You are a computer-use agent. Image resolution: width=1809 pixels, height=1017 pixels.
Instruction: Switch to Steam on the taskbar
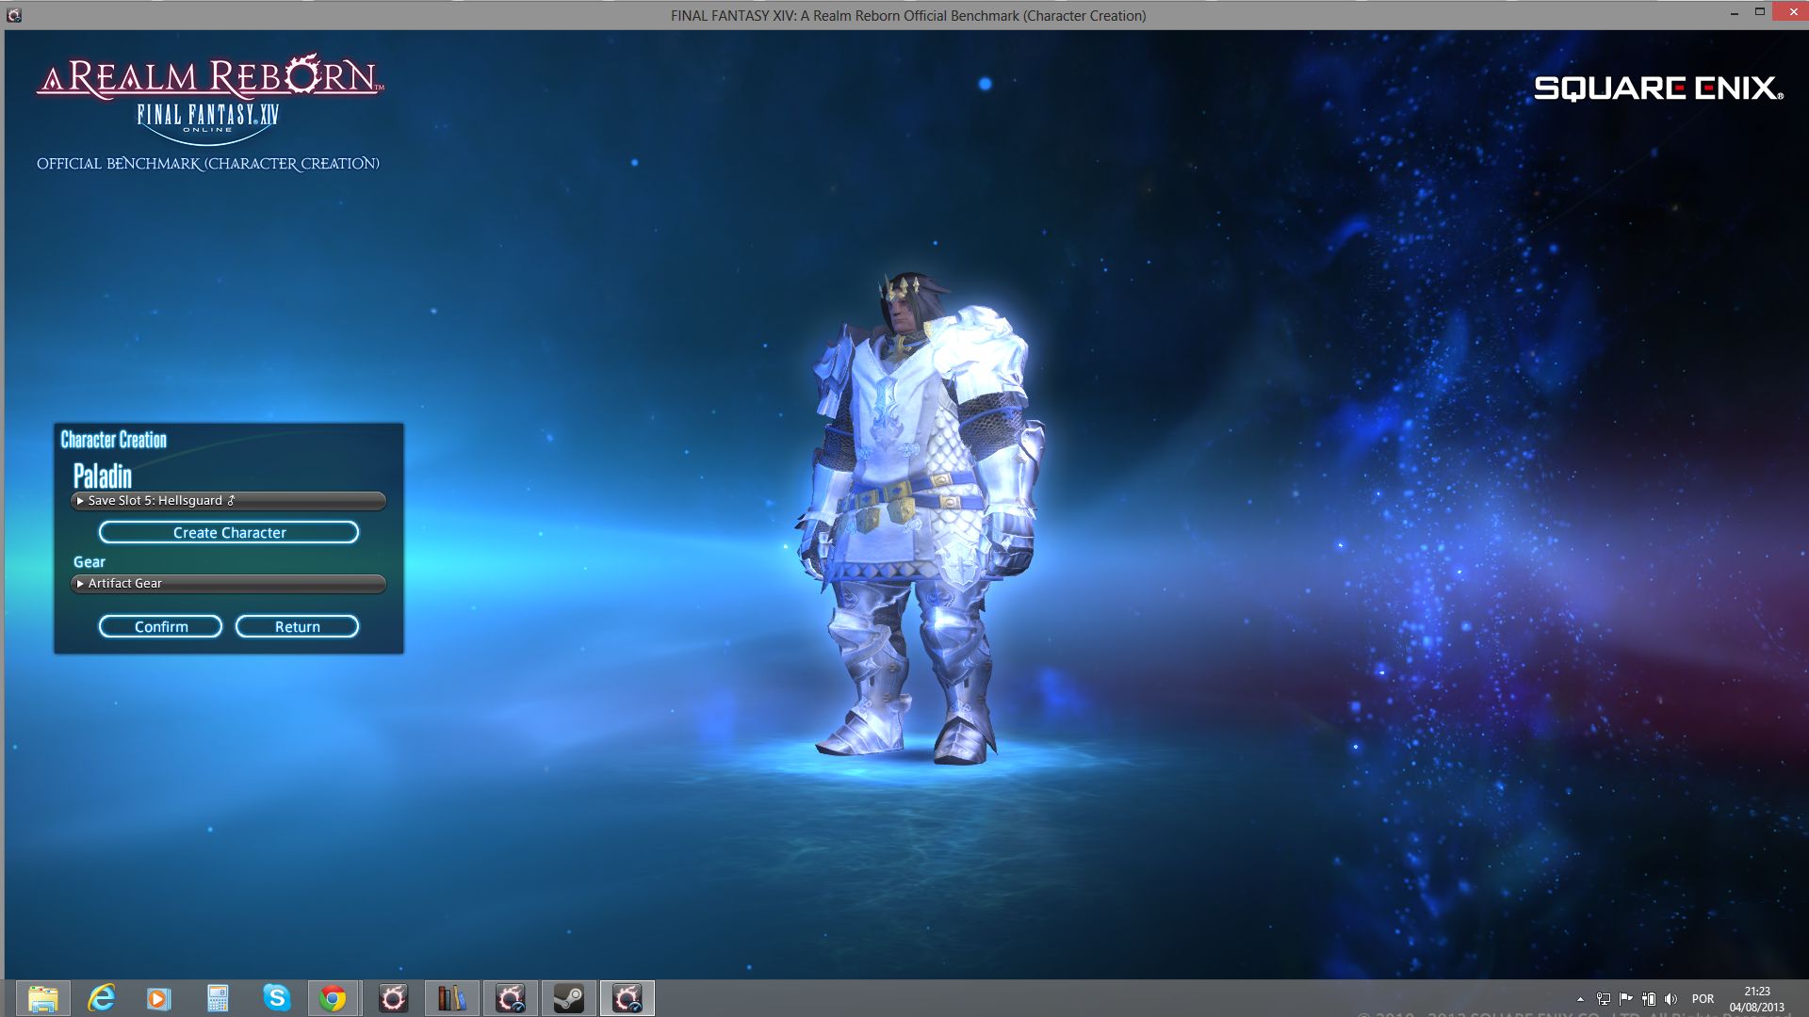[x=568, y=998]
